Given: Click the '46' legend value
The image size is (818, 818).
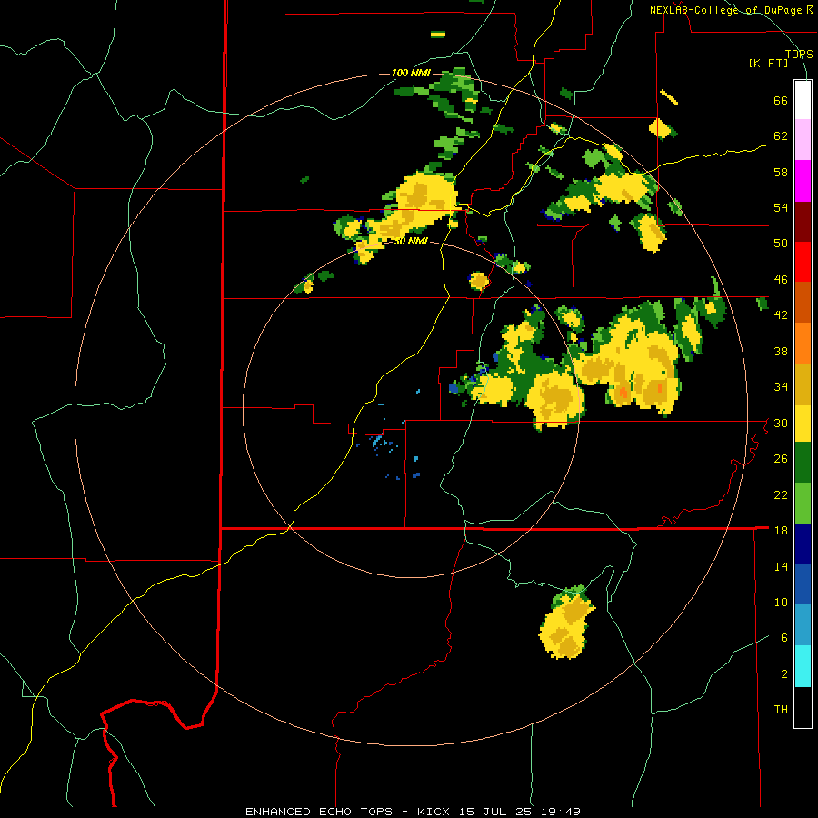Looking at the screenshot, I should 781,280.
